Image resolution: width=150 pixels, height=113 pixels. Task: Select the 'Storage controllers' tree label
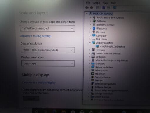point(104,94)
